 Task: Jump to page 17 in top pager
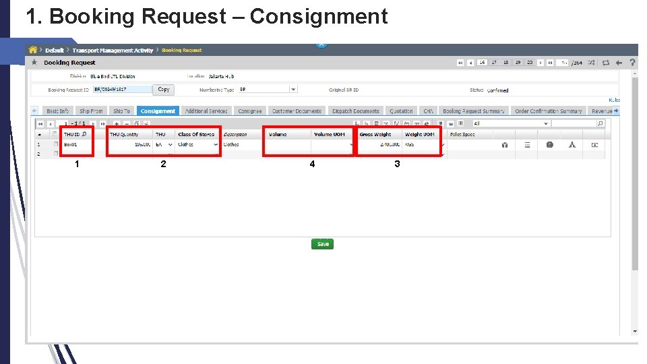click(x=494, y=63)
